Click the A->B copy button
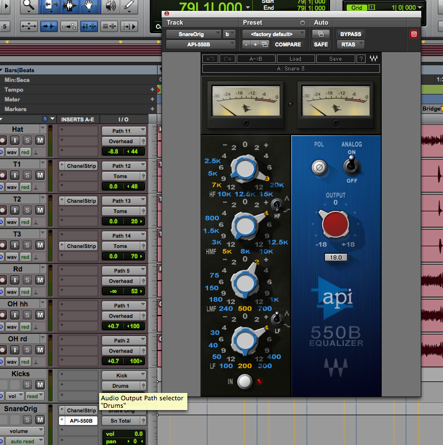The image size is (443, 445). (256, 59)
